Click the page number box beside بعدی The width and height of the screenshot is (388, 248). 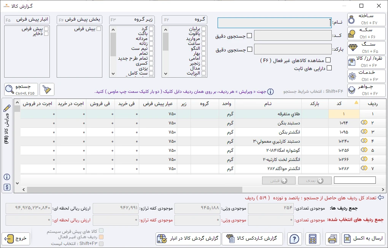coord(355,180)
